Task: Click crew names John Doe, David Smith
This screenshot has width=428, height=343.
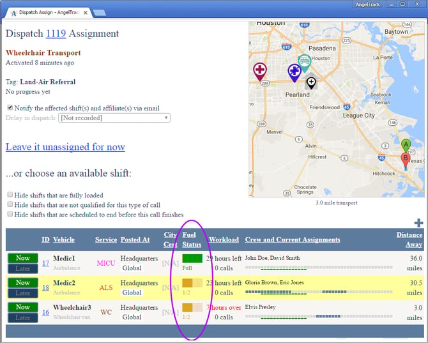Action: tap(272, 258)
